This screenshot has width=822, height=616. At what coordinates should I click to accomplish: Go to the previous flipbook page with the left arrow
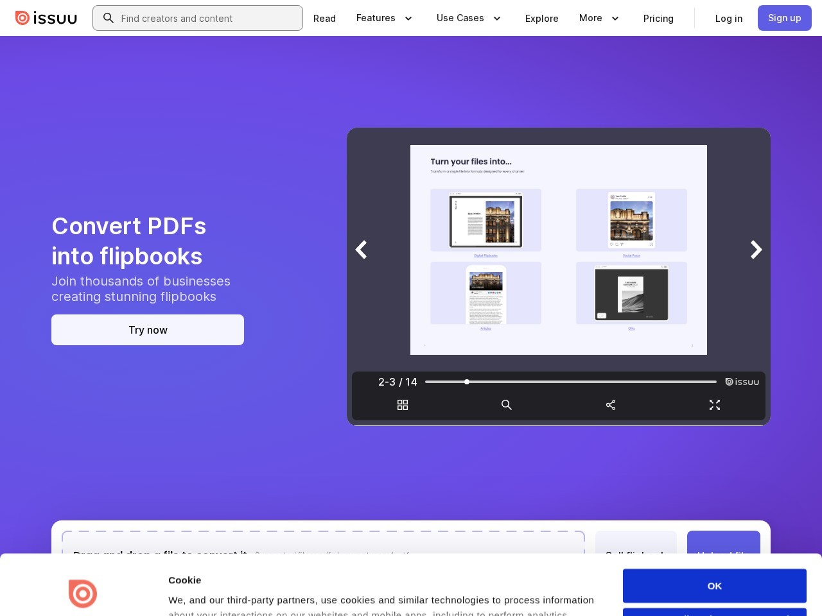(361, 250)
